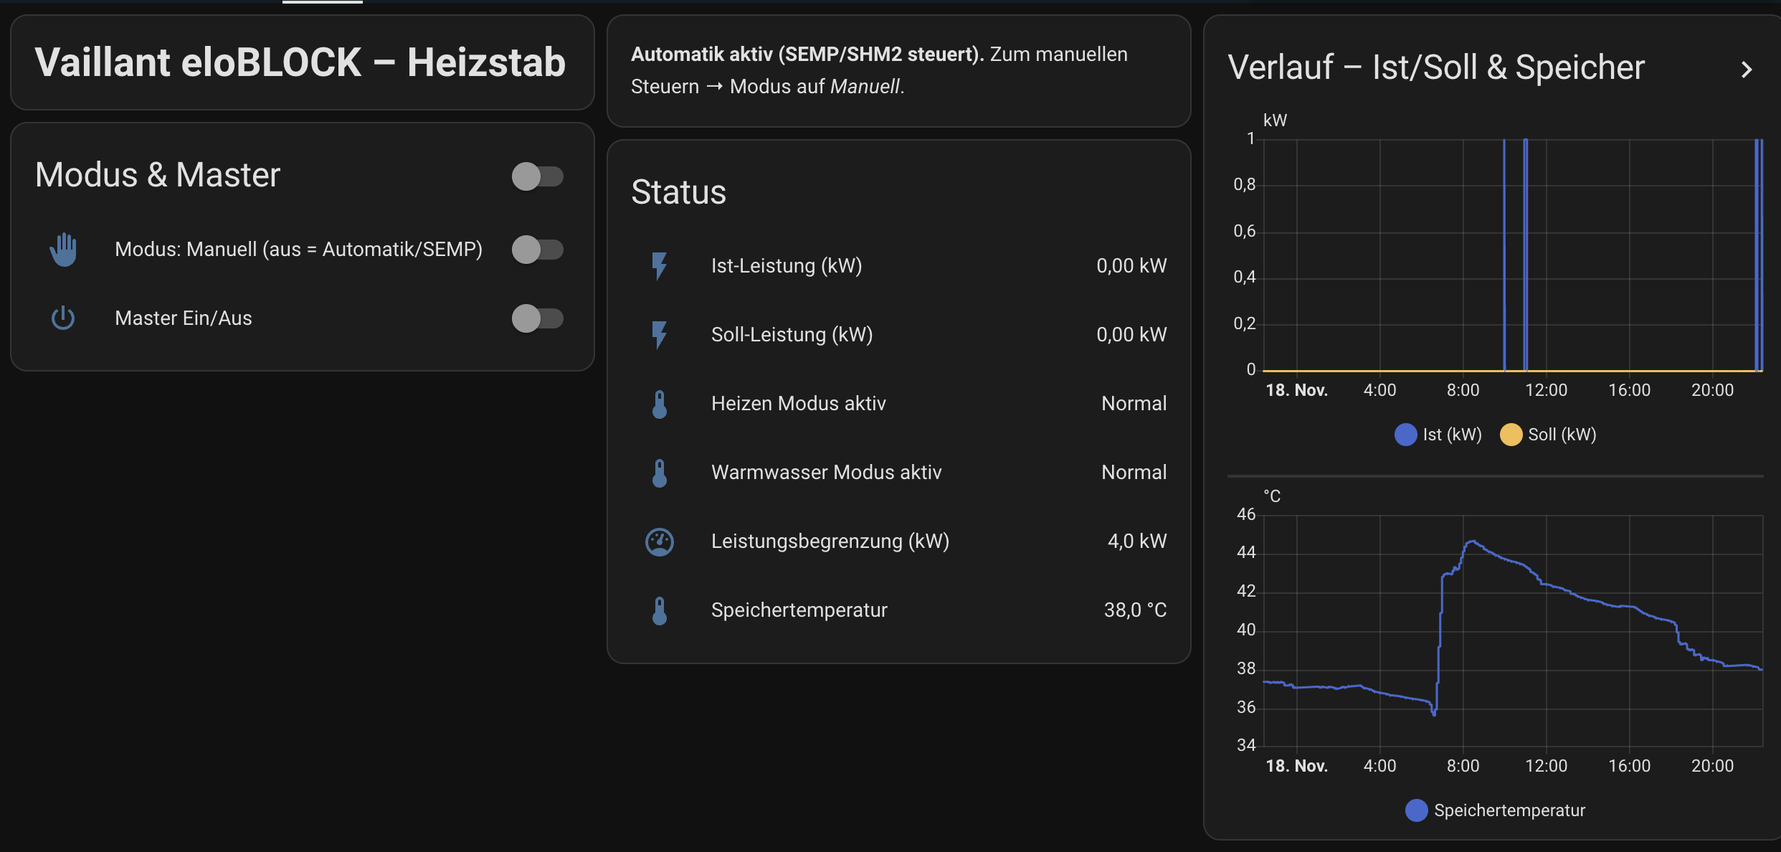1781x852 pixels.
Task: Click the Speichertemperatur value 38,0 °C
Action: [1135, 610]
